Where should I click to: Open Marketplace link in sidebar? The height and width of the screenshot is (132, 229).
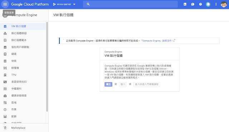[18, 128]
